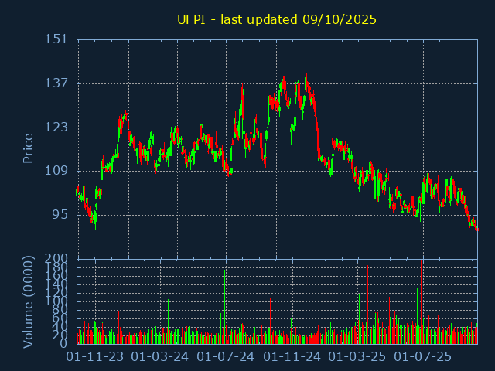
Task: Click the 01-11-24 date label
Action: [x=292, y=357]
